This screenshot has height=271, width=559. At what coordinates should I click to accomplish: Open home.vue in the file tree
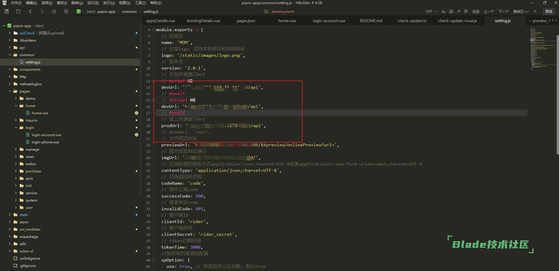pyautogui.click(x=40, y=113)
